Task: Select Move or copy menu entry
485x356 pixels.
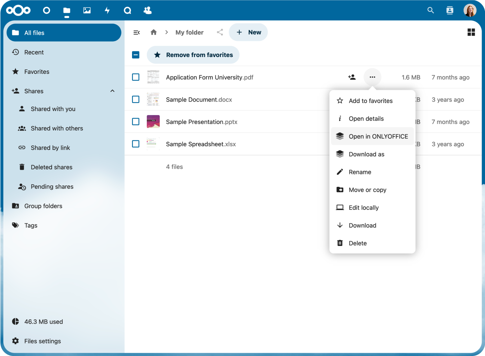Action: tap(367, 190)
